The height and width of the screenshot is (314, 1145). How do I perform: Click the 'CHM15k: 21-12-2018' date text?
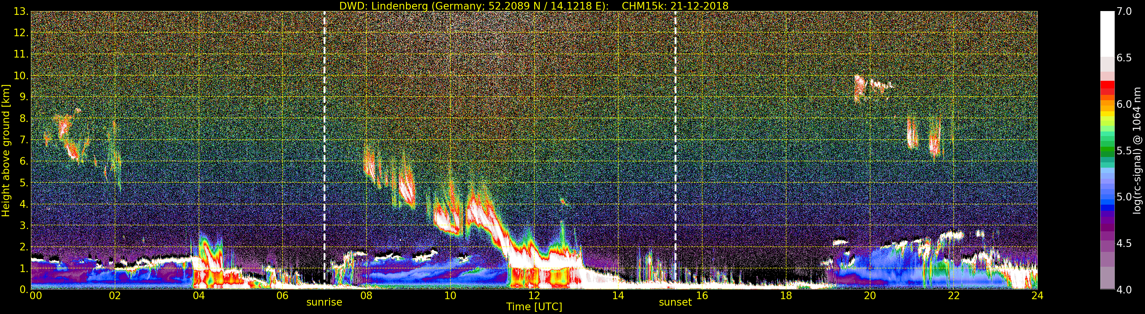pyautogui.click(x=675, y=6)
